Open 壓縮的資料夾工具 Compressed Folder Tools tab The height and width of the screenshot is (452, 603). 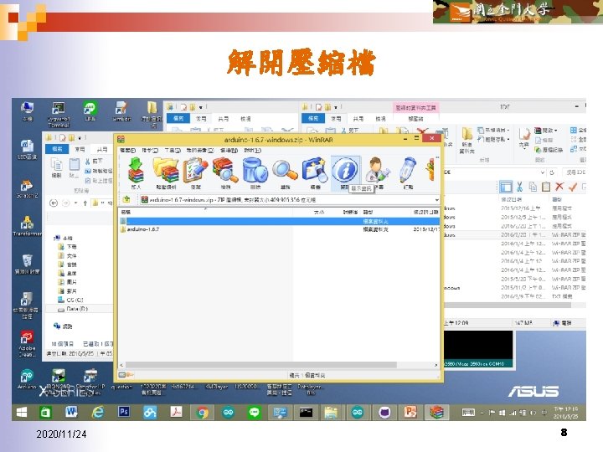[416, 108]
